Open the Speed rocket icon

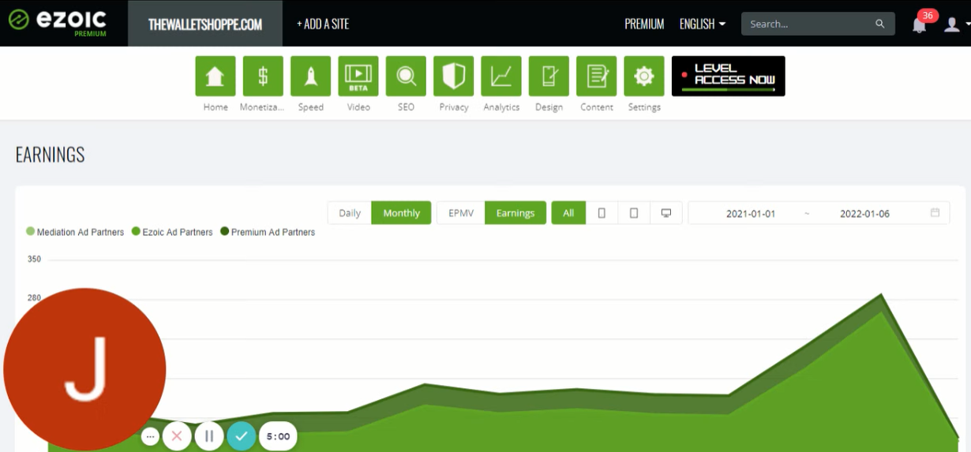click(311, 76)
